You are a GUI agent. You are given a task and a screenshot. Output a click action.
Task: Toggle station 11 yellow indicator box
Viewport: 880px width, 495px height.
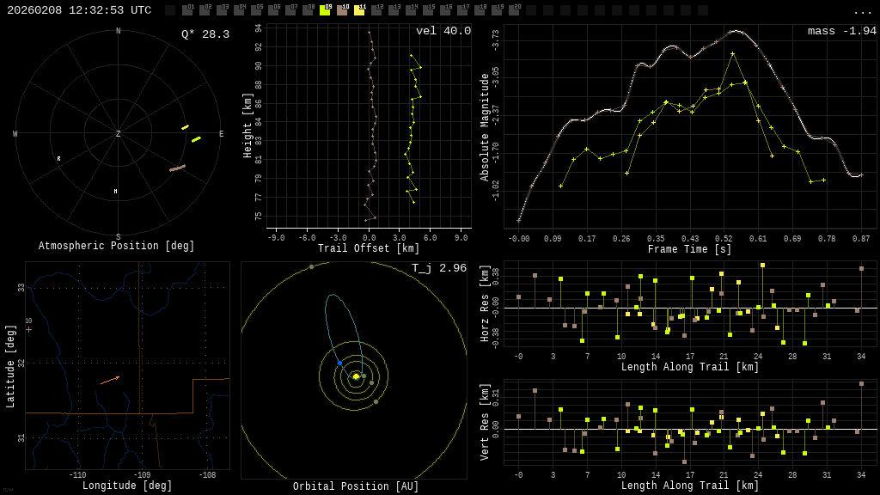point(359,10)
